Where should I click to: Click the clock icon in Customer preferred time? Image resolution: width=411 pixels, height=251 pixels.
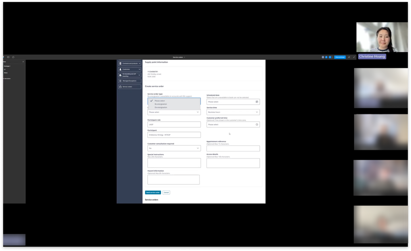(x=256, y=124)
